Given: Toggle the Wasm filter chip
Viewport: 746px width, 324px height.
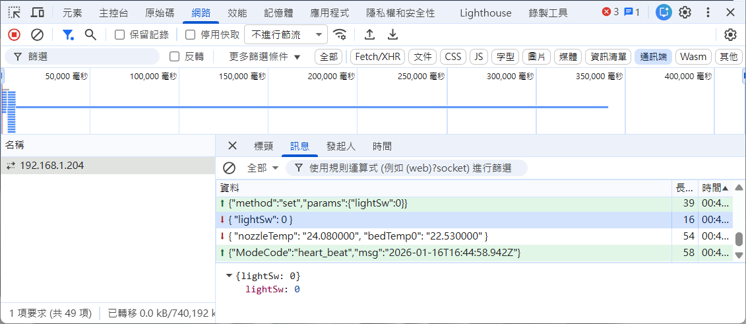Looking at the screenshot, I should 693,57.
